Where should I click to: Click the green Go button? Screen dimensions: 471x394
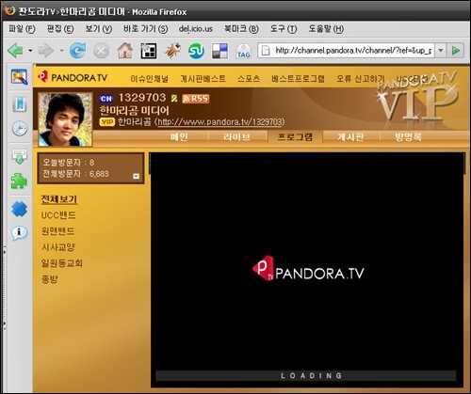point(456,50)
